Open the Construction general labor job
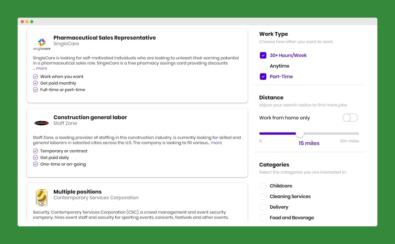Viewport: 395px width, 244px height. tap(90, 117)
